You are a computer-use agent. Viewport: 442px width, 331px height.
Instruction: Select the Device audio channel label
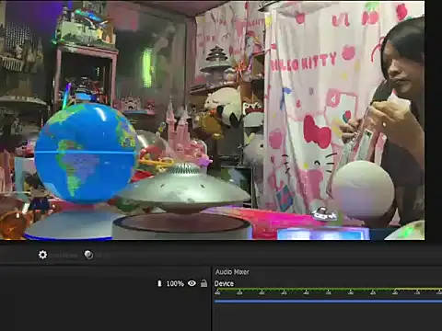click(x=224, y=283)
